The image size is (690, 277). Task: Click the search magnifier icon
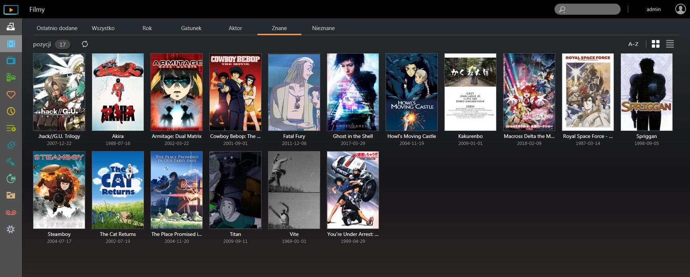click(562, 9)
